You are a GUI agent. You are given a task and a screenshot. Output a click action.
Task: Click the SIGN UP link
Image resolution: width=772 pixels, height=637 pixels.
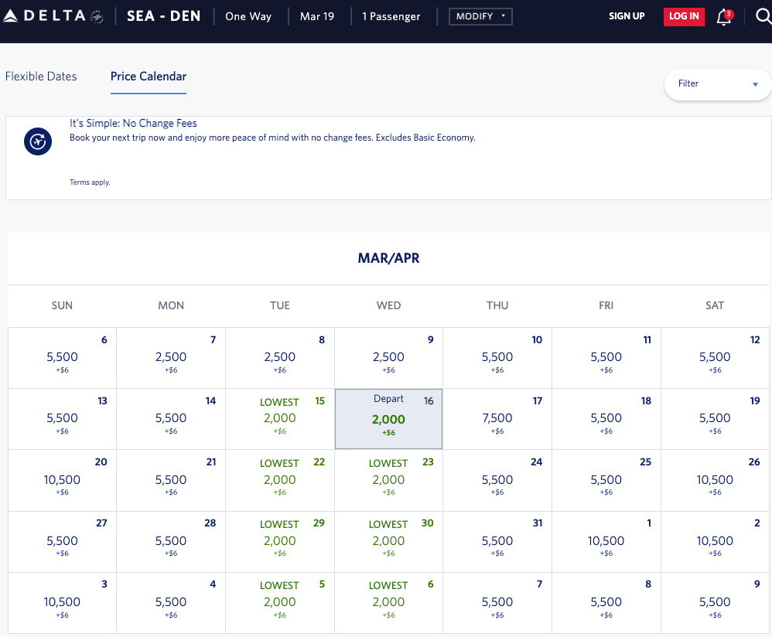coord(627,16)
